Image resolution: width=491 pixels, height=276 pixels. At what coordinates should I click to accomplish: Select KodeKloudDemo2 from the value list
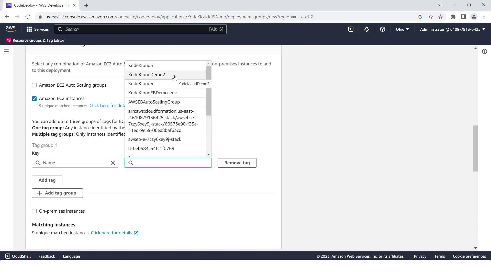147,75
